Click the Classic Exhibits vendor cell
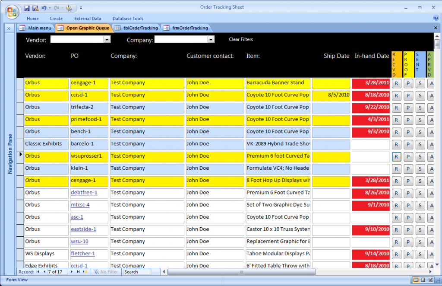Image resolution: width=442 pixels, height=286 pixels. pos(46,144)
